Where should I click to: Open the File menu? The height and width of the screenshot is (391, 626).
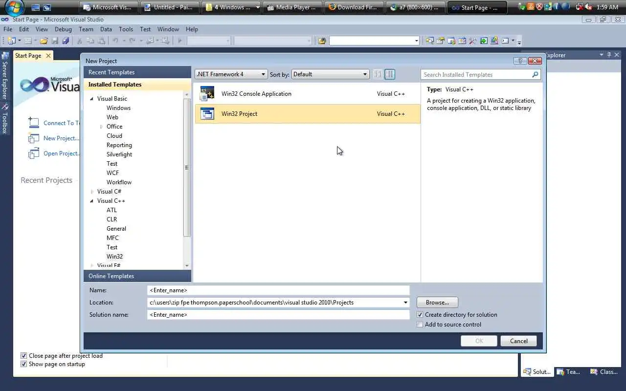[x=8, y=29]
